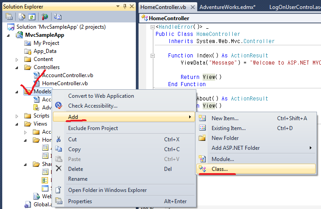Select the Models folder in tree
Viewport: 321px width, 209px height.
click(43, 91)
